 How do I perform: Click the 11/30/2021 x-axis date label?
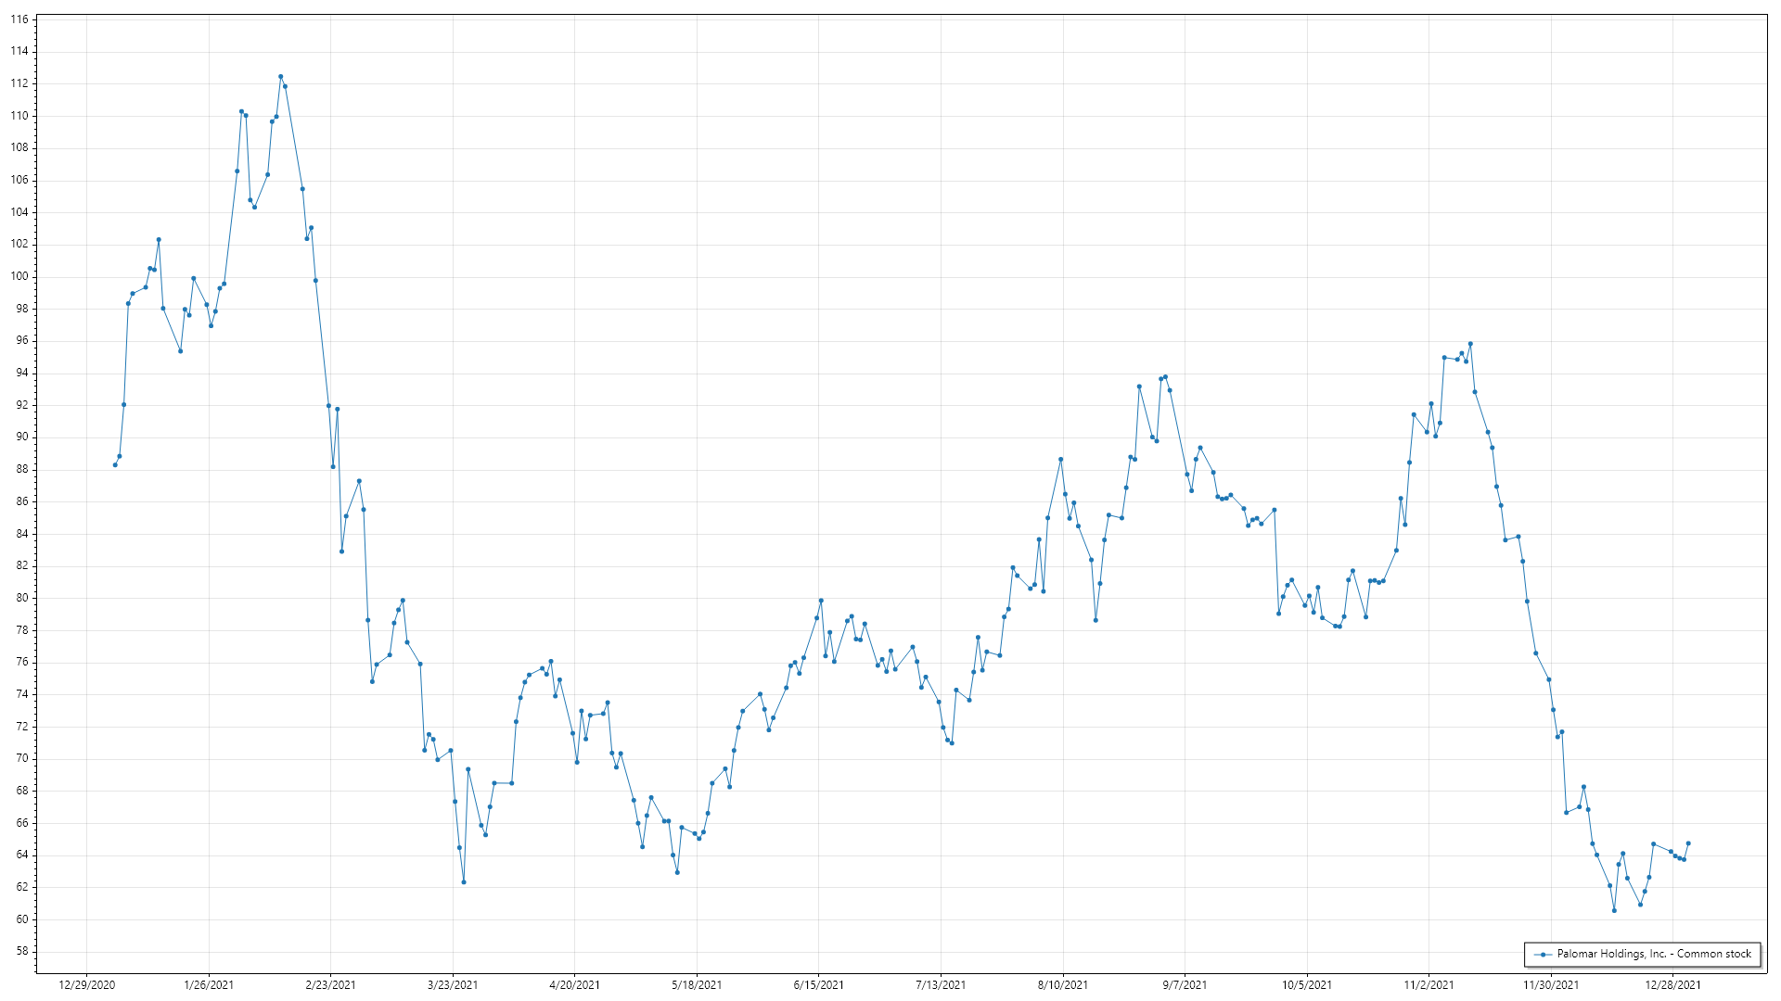pos(1551,985)
